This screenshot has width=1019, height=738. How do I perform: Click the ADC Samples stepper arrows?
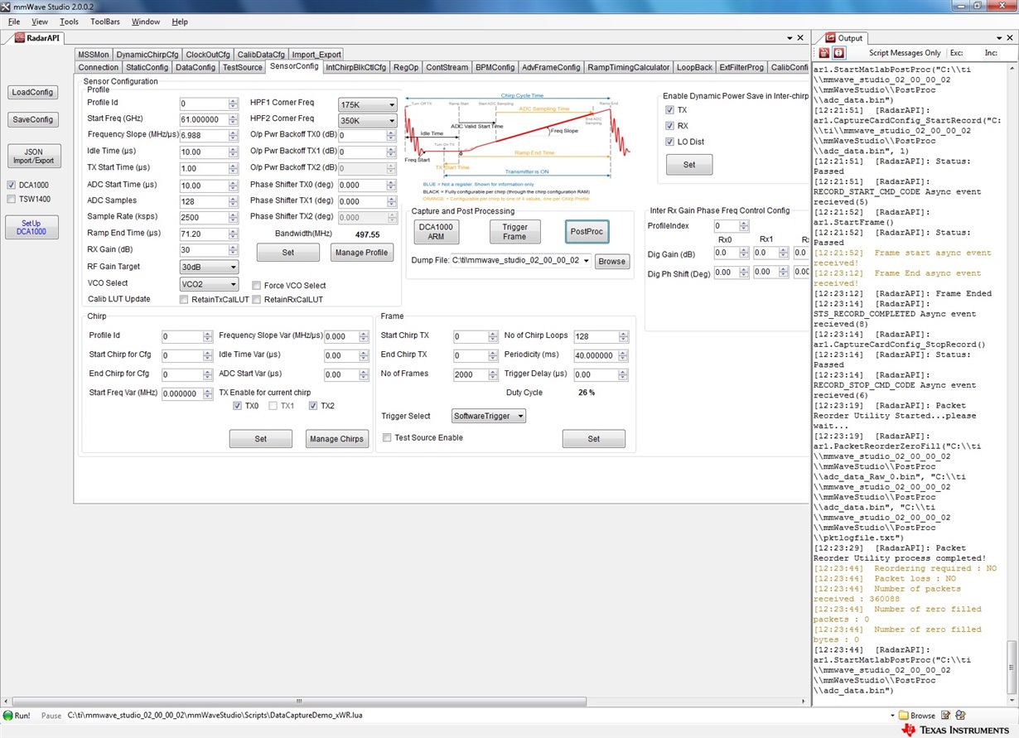tap(234, 201)
